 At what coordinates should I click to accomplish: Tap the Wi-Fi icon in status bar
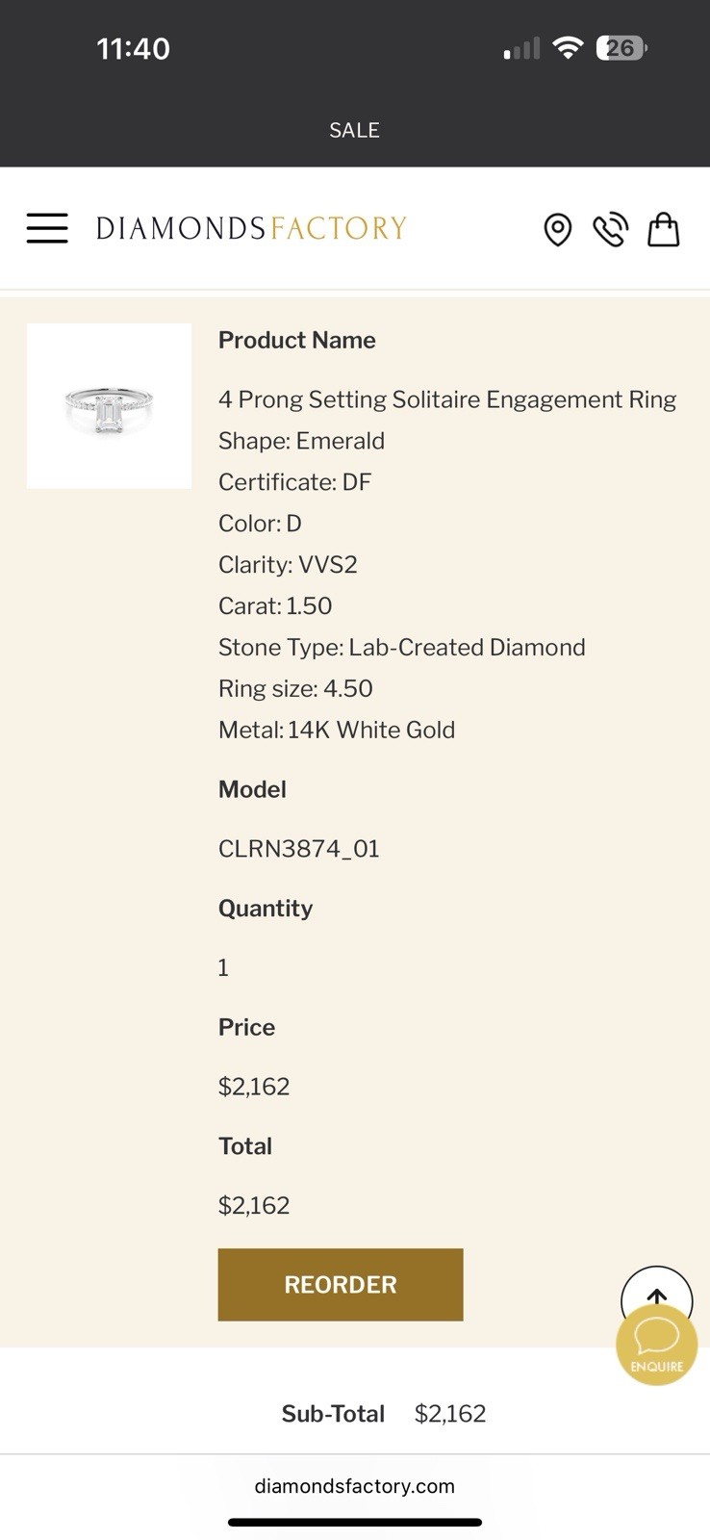[x=568, y=46]
